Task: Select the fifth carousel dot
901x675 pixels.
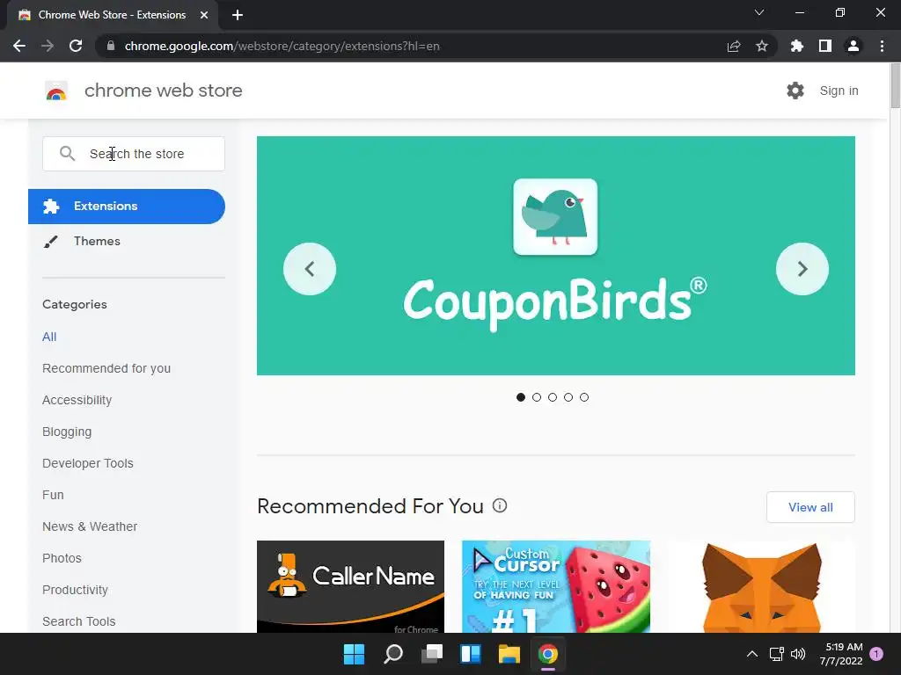Action: coord(584,397)
